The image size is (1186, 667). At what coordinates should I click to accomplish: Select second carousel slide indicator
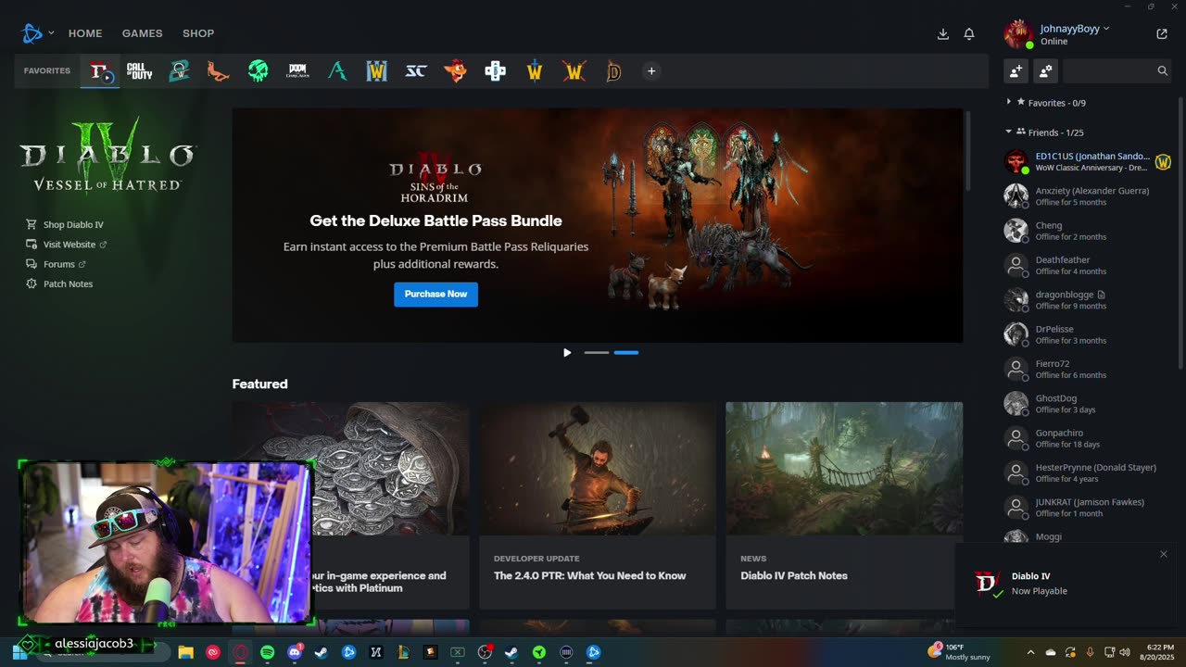pyautogui.click(x=626, y=352)
